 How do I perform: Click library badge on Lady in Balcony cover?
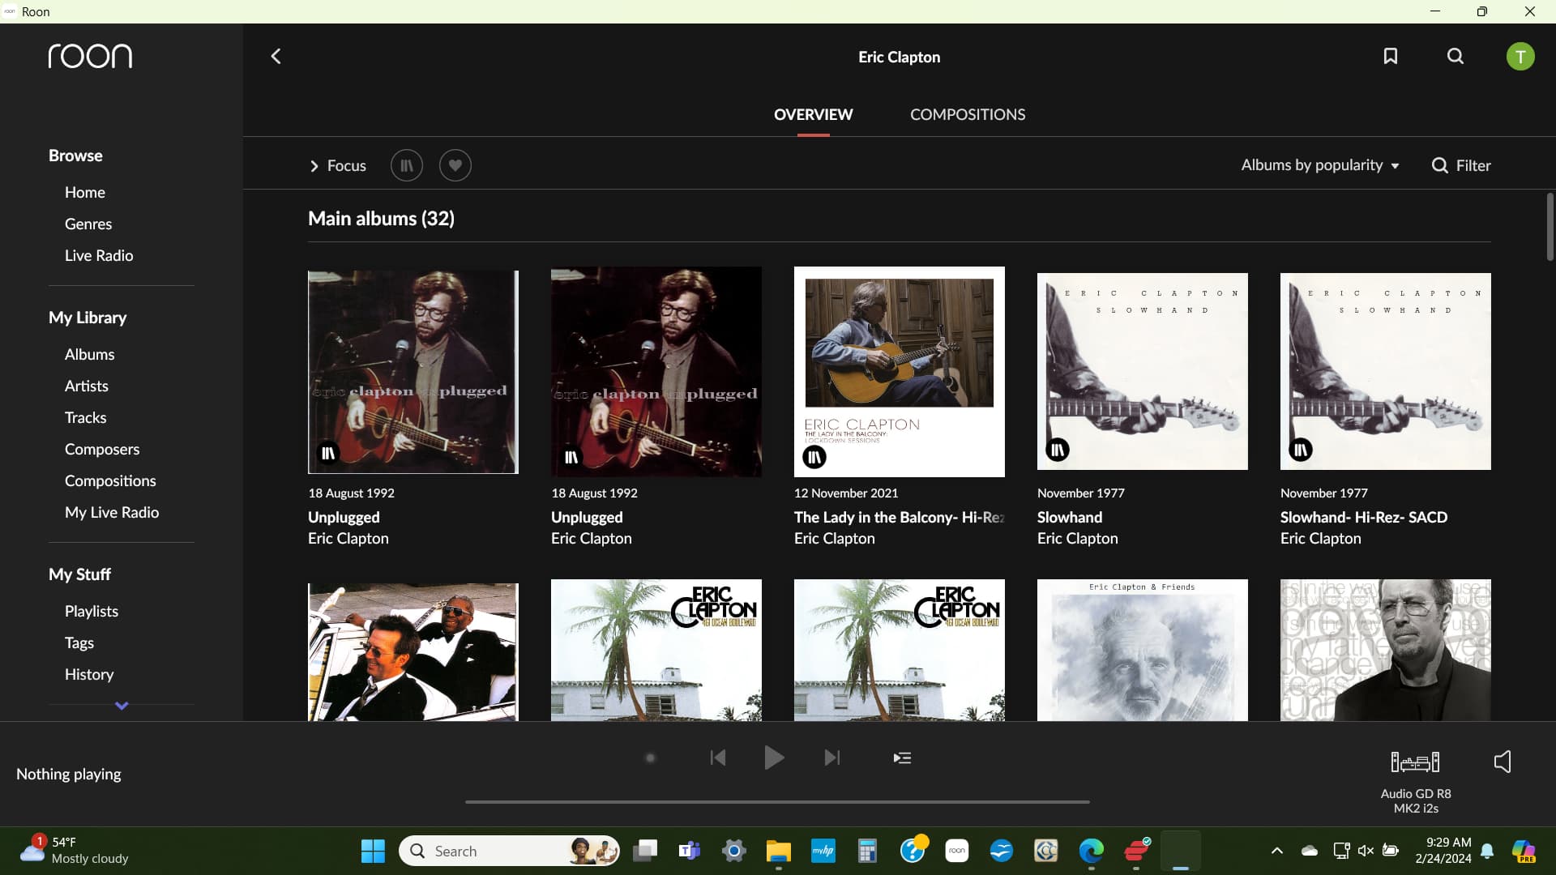coord(814,458)
